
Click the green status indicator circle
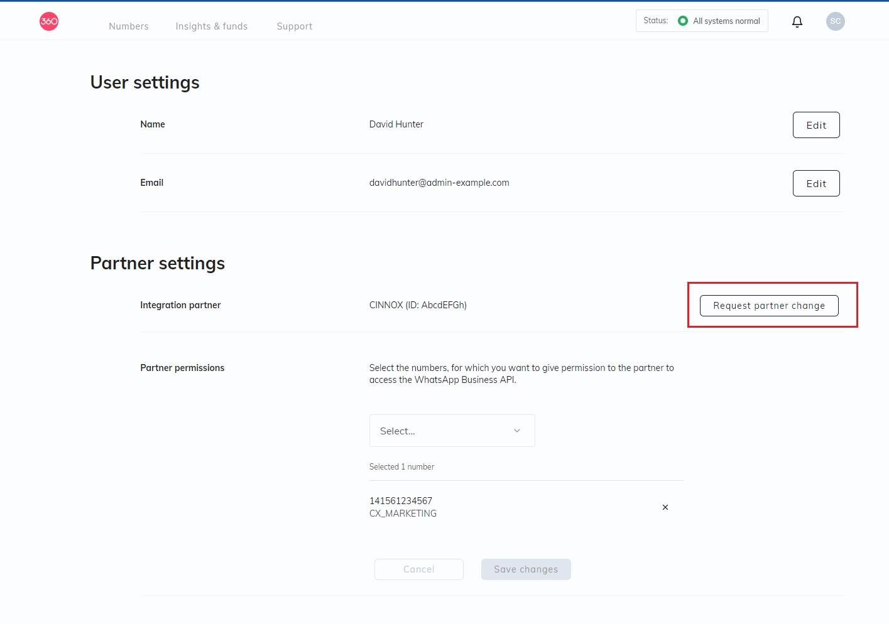pyautogui.click(x=682, y=21)
